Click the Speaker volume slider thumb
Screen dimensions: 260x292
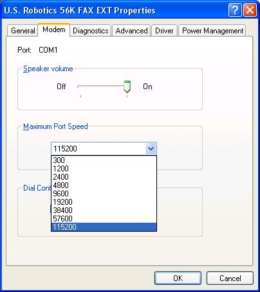[x=127, y=87]
